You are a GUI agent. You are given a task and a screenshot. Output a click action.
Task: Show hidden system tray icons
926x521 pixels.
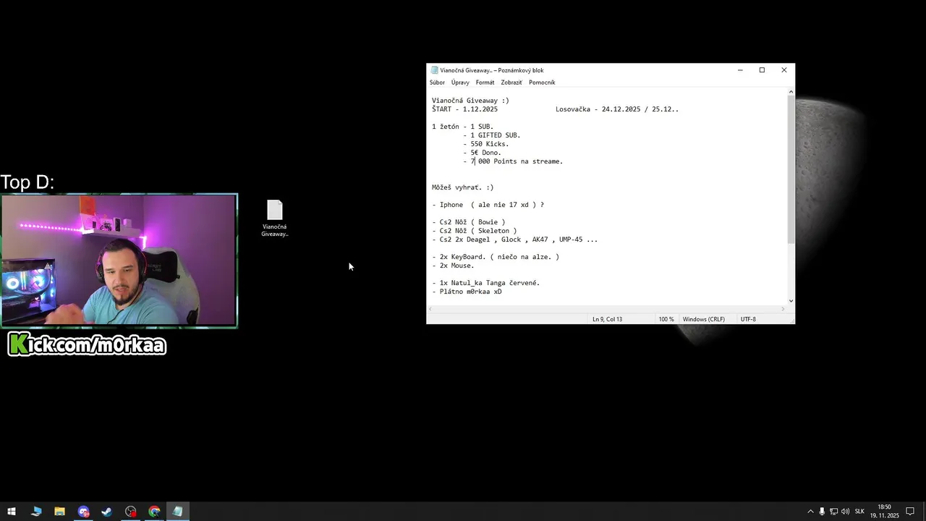click(810, 512)
